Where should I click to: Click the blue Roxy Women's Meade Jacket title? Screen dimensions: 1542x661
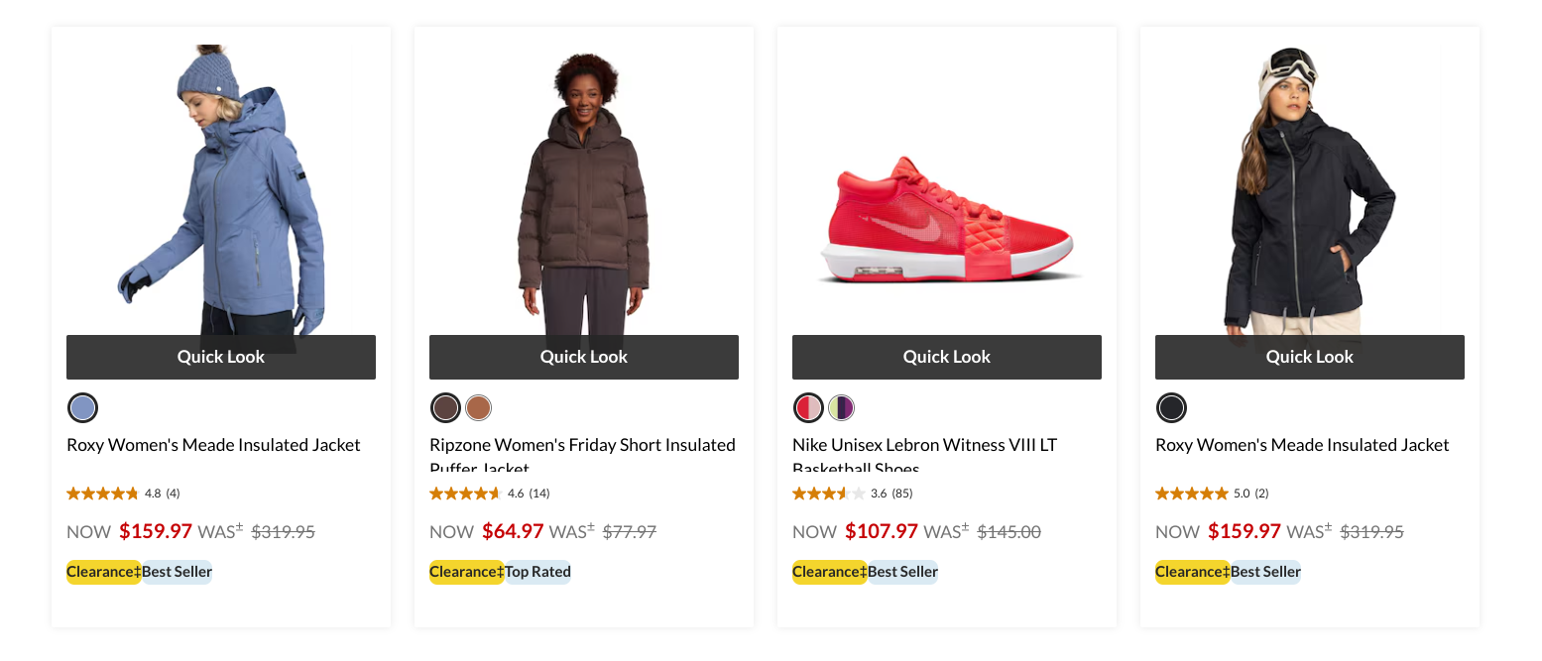213,445
